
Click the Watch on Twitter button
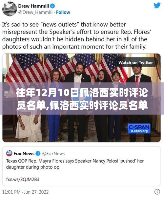pos(136,63)
